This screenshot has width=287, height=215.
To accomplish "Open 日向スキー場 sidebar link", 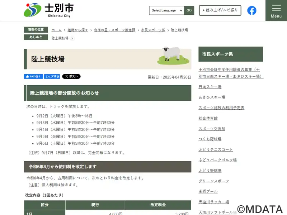I will point(210,87).
